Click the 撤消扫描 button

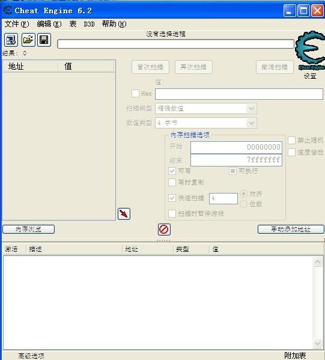click(x=275, y=67)
